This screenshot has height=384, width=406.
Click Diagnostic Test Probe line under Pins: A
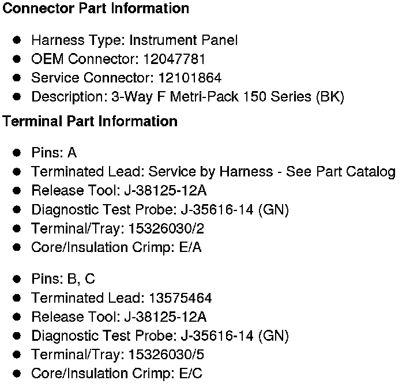coord(160,209)
